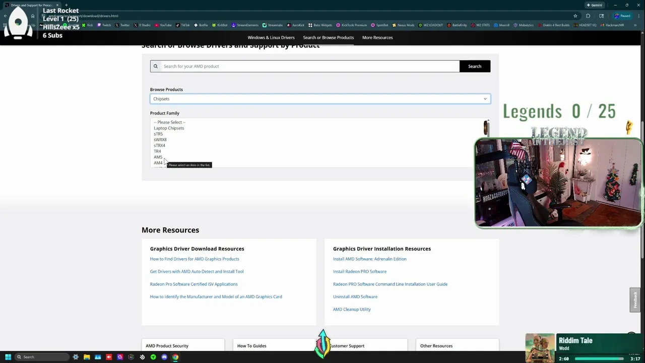Select AM5 in Product Family list
This screenshot has height=363, width=645.
pyautogui.click(x=158, y=157)
